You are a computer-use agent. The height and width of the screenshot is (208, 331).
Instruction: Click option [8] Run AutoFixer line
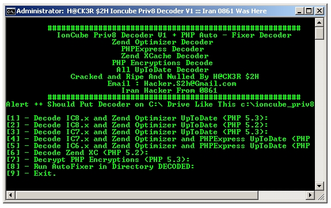tap(100, 167)
